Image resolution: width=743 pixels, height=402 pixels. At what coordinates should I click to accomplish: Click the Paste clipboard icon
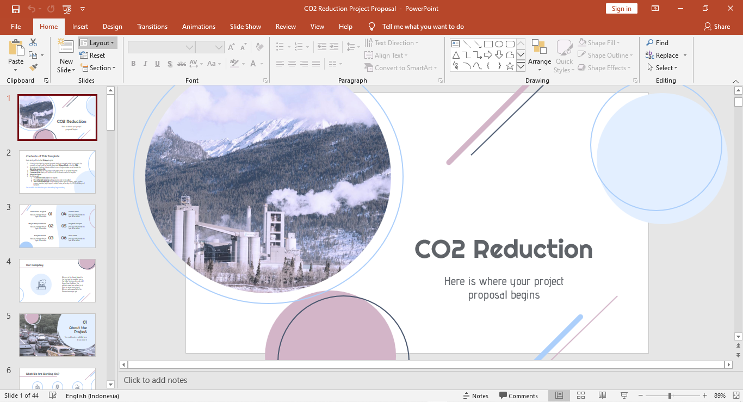coord(16,47)
